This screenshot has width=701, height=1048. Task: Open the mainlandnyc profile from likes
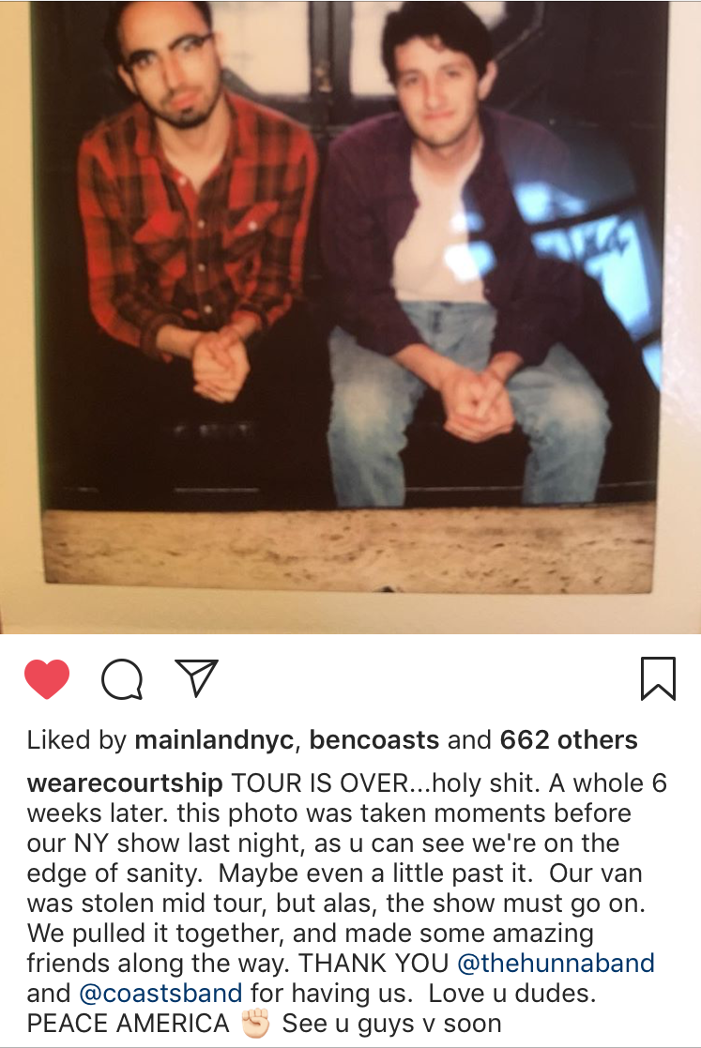pos(214,740)
